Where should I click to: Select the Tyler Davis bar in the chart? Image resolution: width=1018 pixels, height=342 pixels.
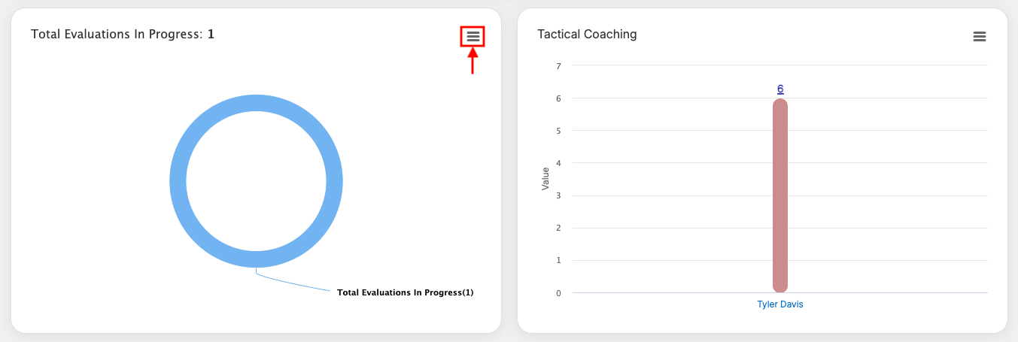click(780, 195)
